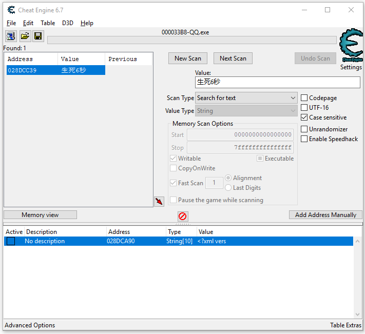Select found address 028DCC39 row
This screenshot has width=365, height=334.
point(56,70)
